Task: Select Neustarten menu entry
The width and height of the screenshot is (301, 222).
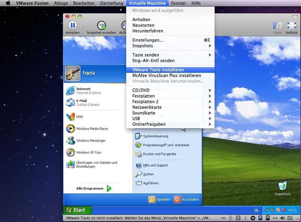Action: click(170, 25)
